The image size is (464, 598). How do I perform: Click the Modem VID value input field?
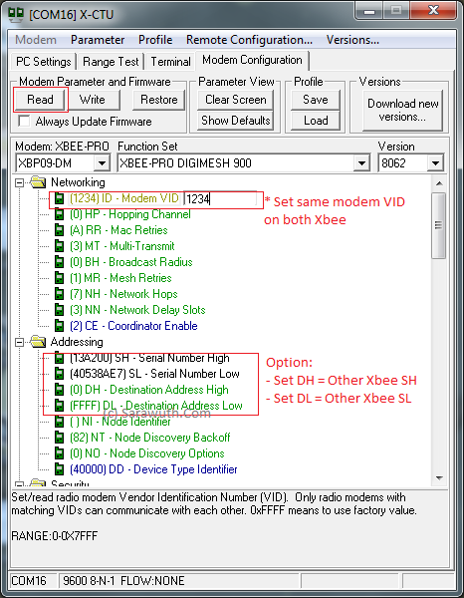click(x=220, y=198)
